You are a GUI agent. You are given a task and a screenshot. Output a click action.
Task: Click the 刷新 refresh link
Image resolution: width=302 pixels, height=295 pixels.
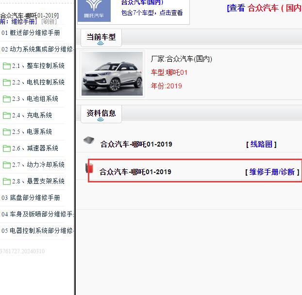[x=49, y=21]
